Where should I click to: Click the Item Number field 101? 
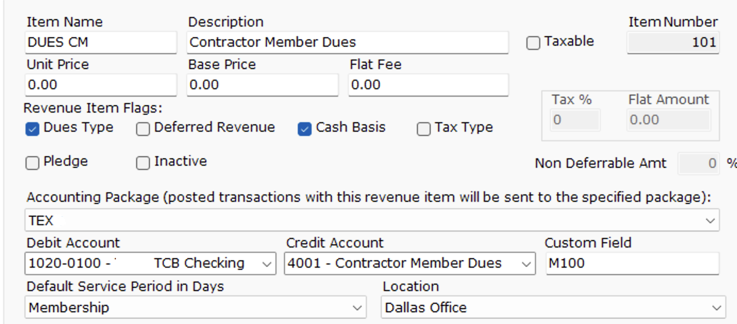click(x=673, y=42)
